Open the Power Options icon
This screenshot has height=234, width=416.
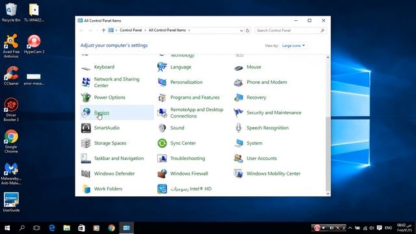pyautogui.click(x=86, y=97)
